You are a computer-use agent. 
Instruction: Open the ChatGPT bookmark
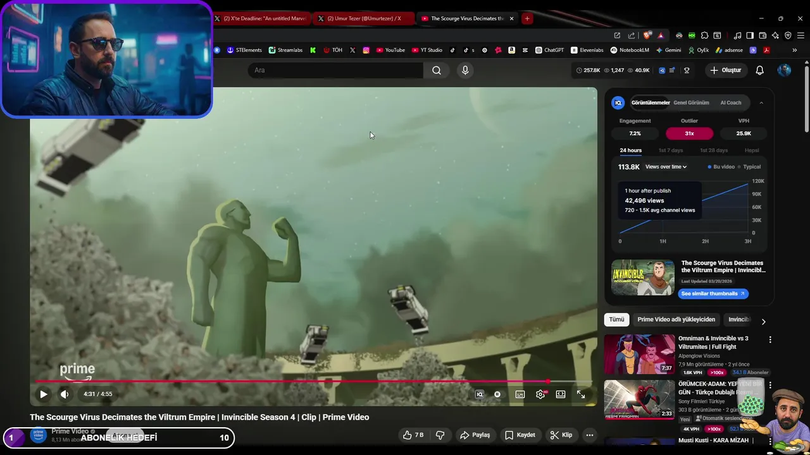coord(549,50)
